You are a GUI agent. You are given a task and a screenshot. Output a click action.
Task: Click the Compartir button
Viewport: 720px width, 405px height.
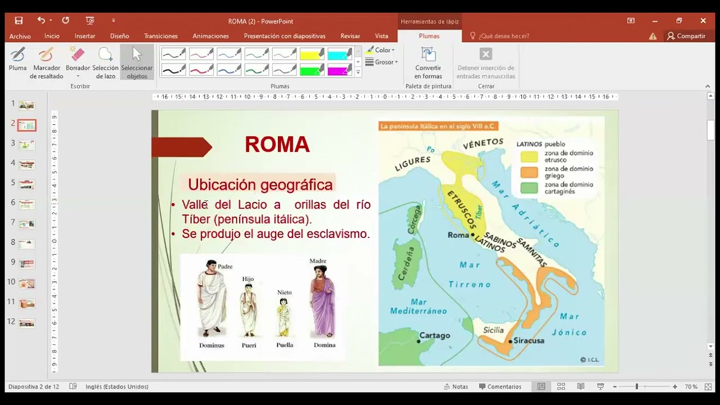(x=686, y=36)
